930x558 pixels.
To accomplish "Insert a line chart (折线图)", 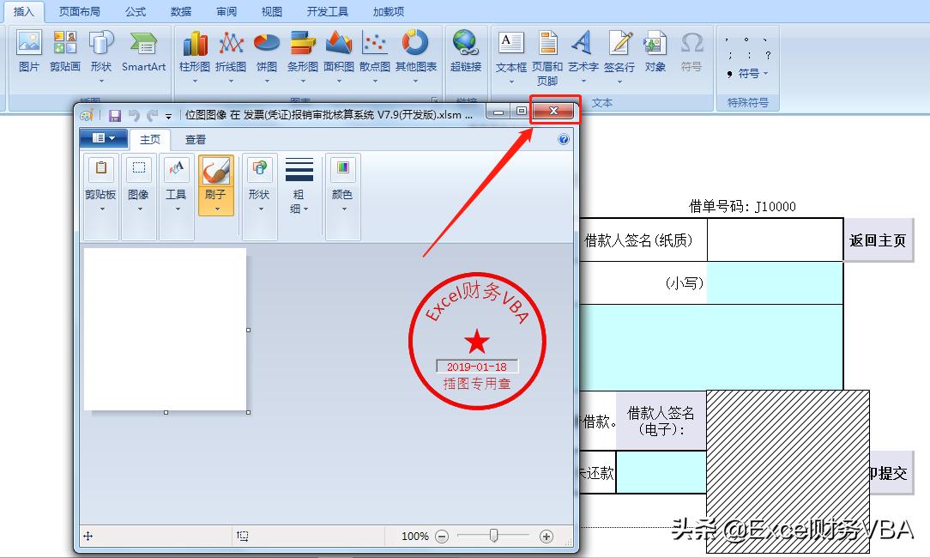I will (x=231, y=56).
